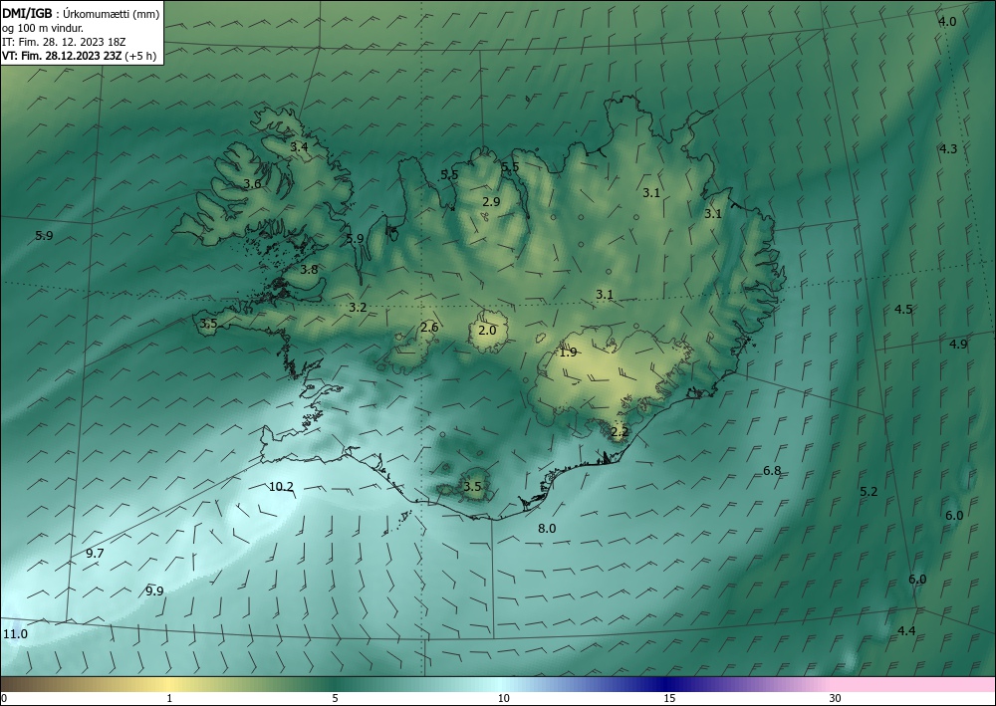Click the 3.8 value label
Image resolution: width=996 pixels, height=706 pixels.
coord(309,270)
